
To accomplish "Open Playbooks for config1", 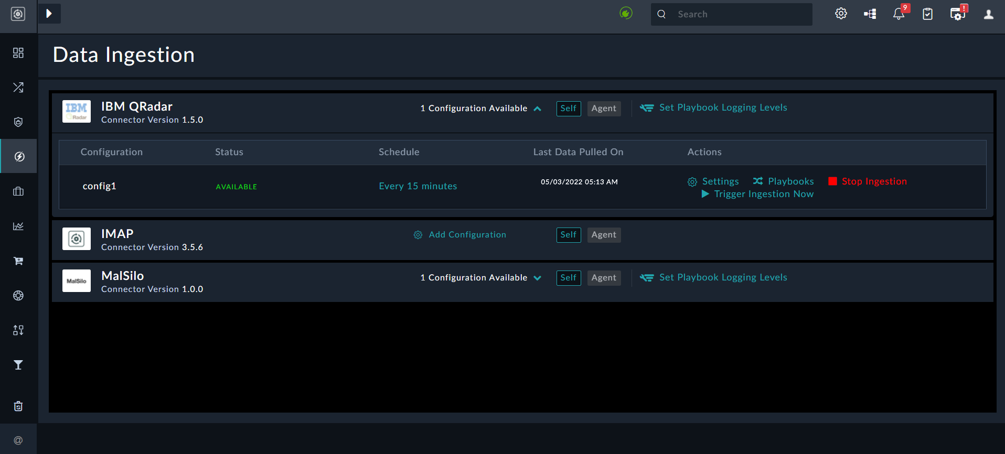I will [784, 181].
